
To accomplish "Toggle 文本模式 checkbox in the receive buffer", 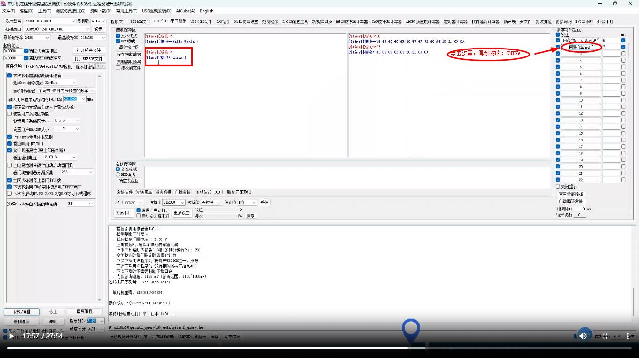I will pyautogui.click(x=118, y=36).
